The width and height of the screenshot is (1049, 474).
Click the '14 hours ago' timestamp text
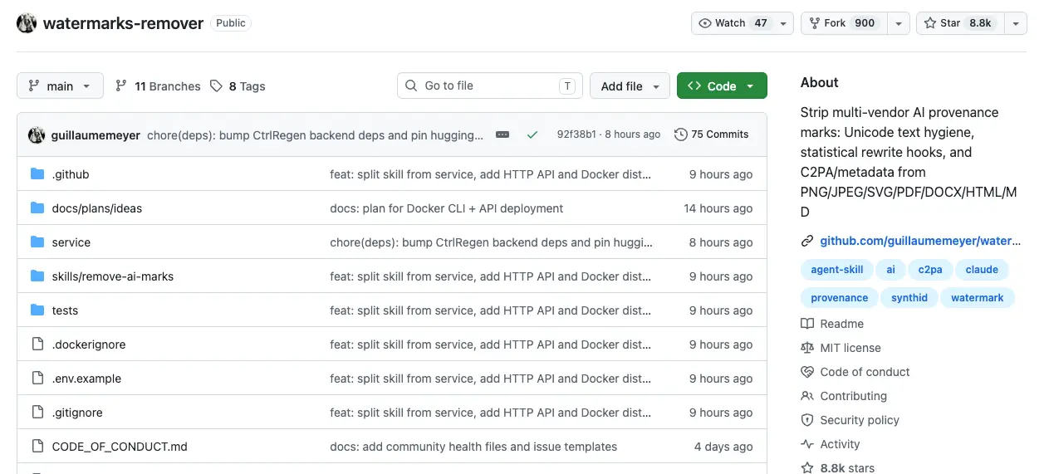[718, 208]
